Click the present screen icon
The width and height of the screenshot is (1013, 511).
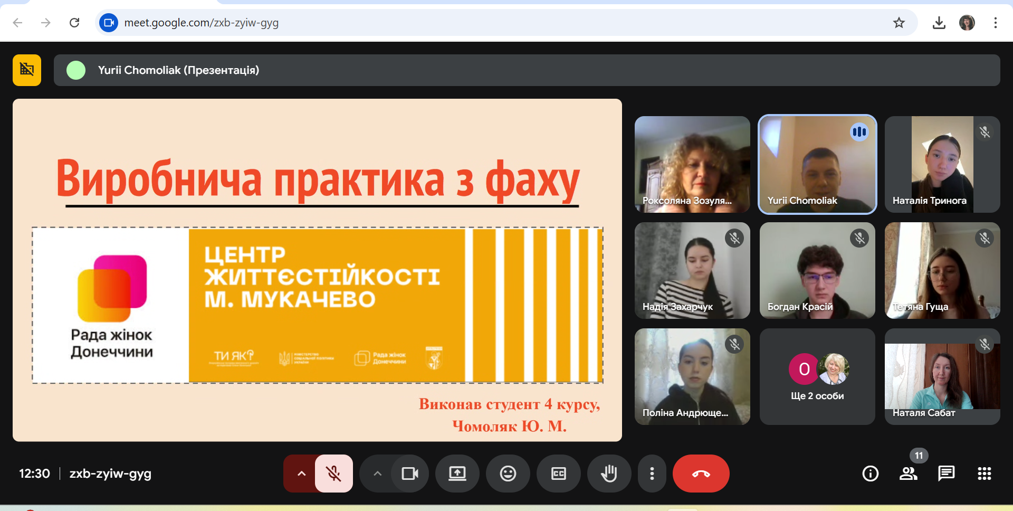[x=457, y=474]
